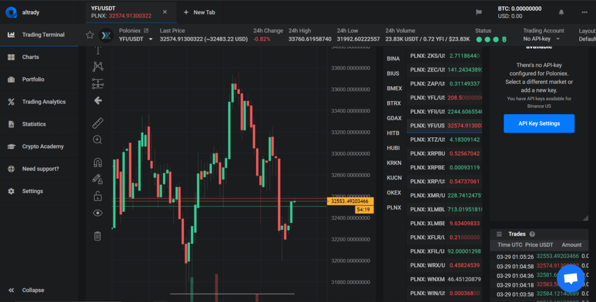This screenshot has width=596, height=302.
Task: Select PLNX: WRX/U market row
Action: [x=444, y=265]
